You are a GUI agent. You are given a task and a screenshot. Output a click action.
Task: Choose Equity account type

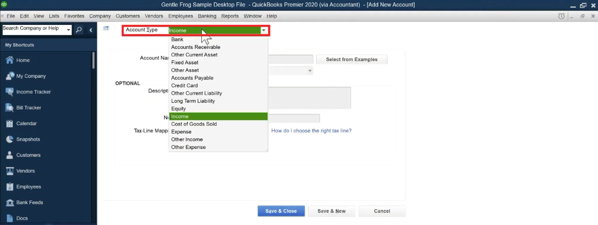pos(218,109)
